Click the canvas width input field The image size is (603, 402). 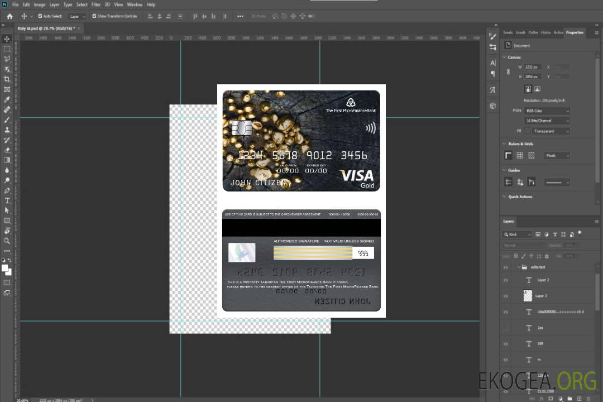coord(532,67)
